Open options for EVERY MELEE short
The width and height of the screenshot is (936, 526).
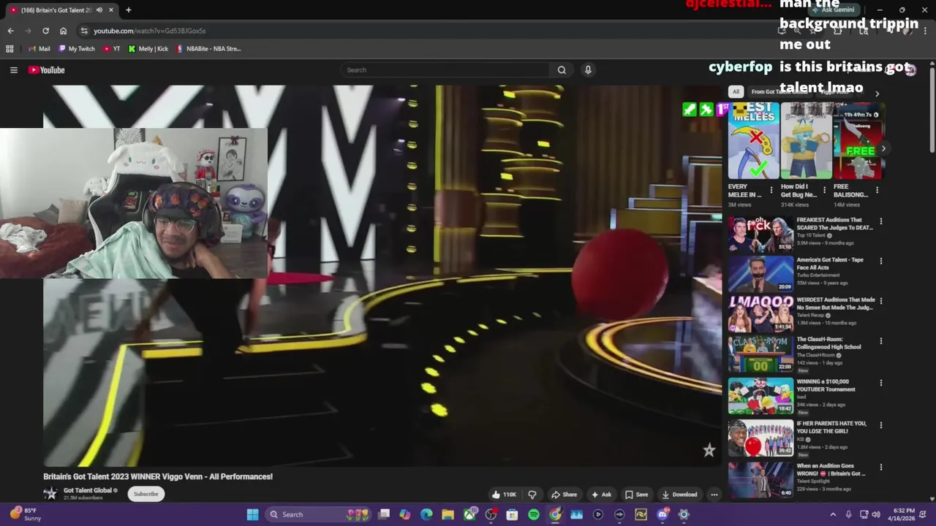771,190
